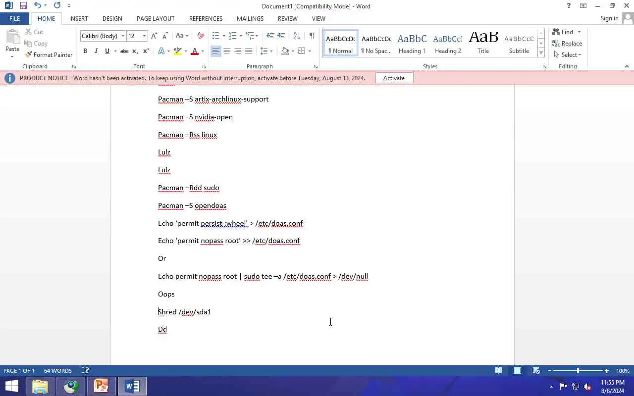Viewport: 634px width, 396px height.
Task: Click the 64 WORDS counter
Action: click(58, 370)
